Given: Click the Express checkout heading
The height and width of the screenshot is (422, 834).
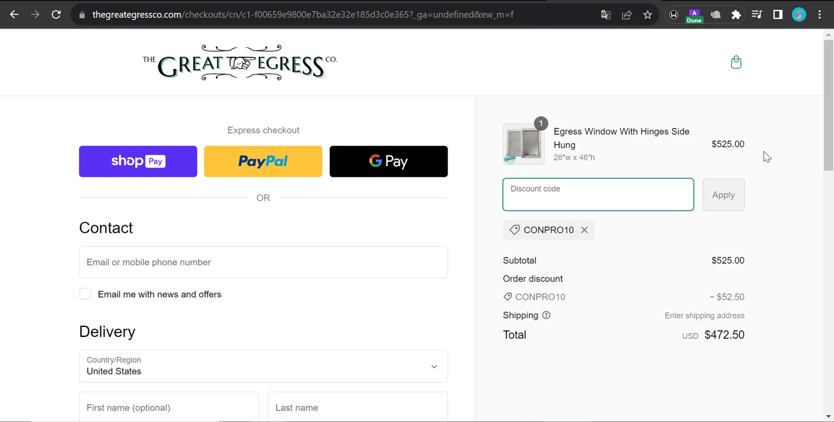Looking at the screenshot, I should pos(264,130).
